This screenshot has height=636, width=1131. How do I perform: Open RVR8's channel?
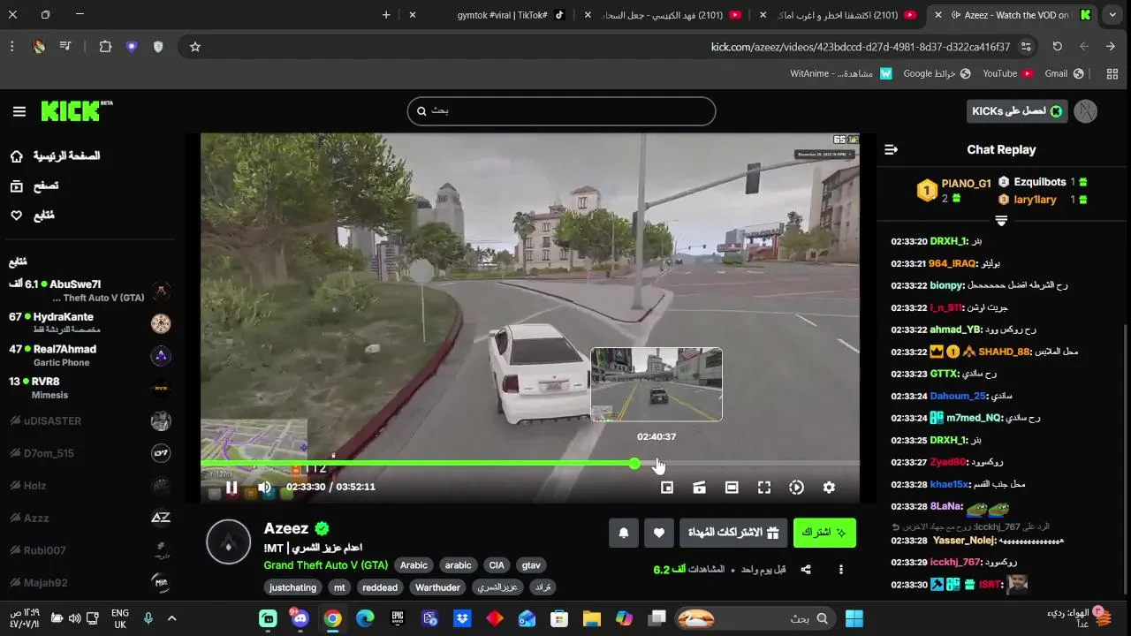coord(89,388)
